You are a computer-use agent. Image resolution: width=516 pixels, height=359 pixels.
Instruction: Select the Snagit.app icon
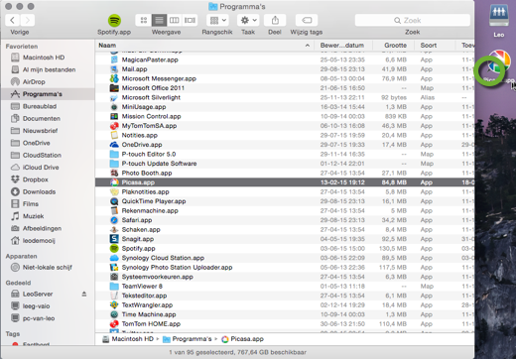click(x=114, y=239)
